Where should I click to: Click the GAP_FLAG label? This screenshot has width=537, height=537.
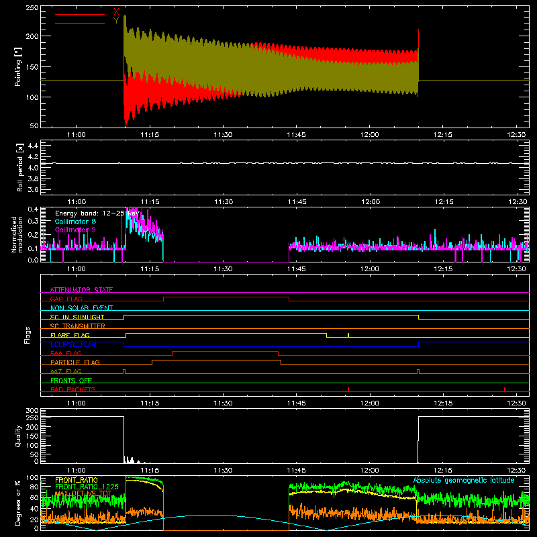click(x=66, y=299)
